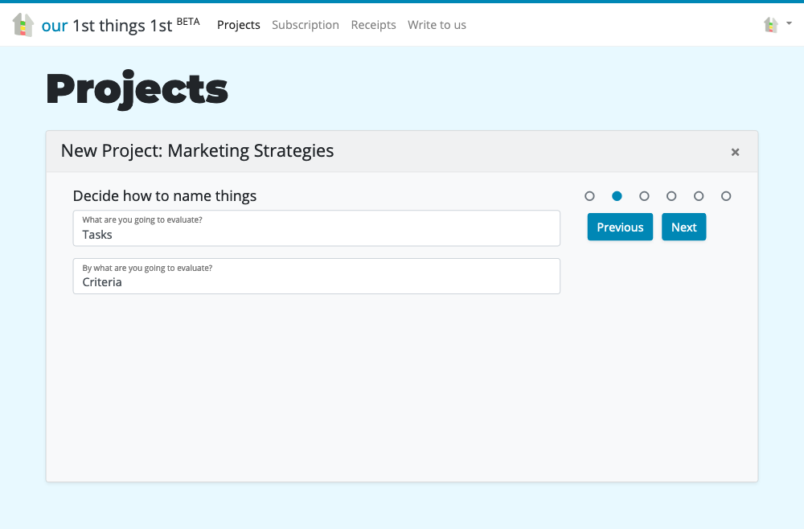
Task: Go to the Projects nav item
Action: tap(239, 25)
